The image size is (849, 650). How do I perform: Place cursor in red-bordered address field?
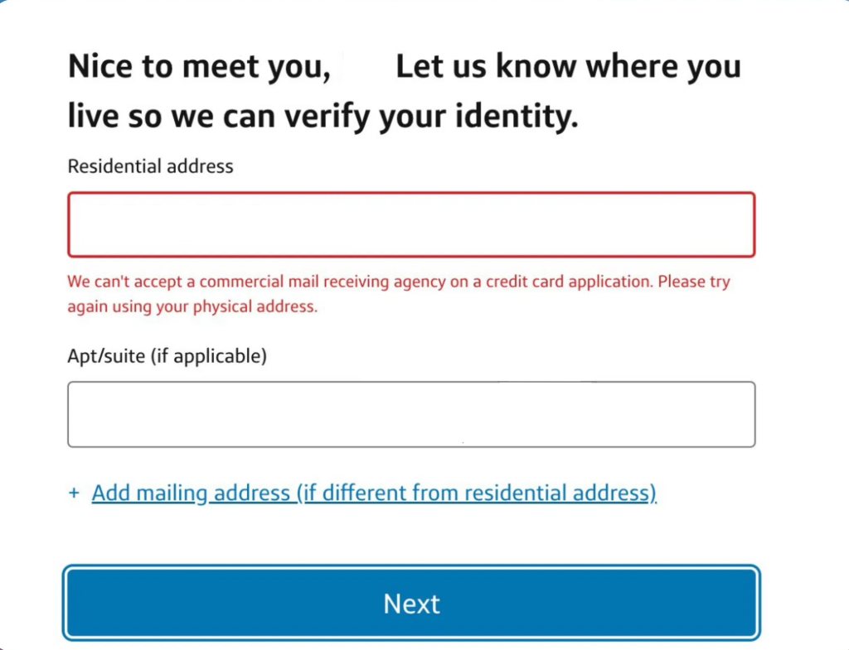(x=410, y=225)
